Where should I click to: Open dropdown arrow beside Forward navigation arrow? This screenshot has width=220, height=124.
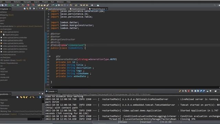click(x=95, y=5)
